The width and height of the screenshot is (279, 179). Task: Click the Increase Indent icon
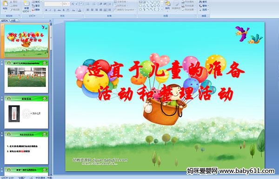coord(105,4)
